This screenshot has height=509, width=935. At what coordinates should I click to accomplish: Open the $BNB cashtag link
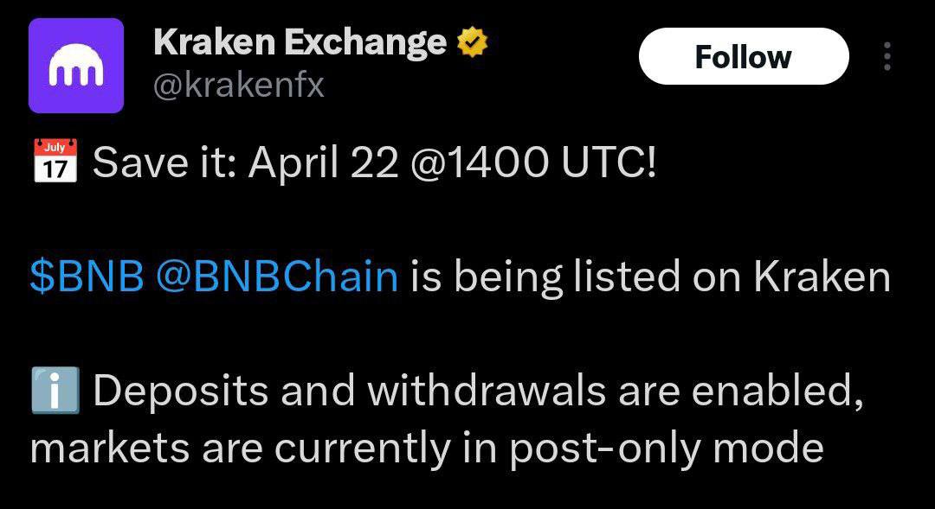tap(87, 277)
